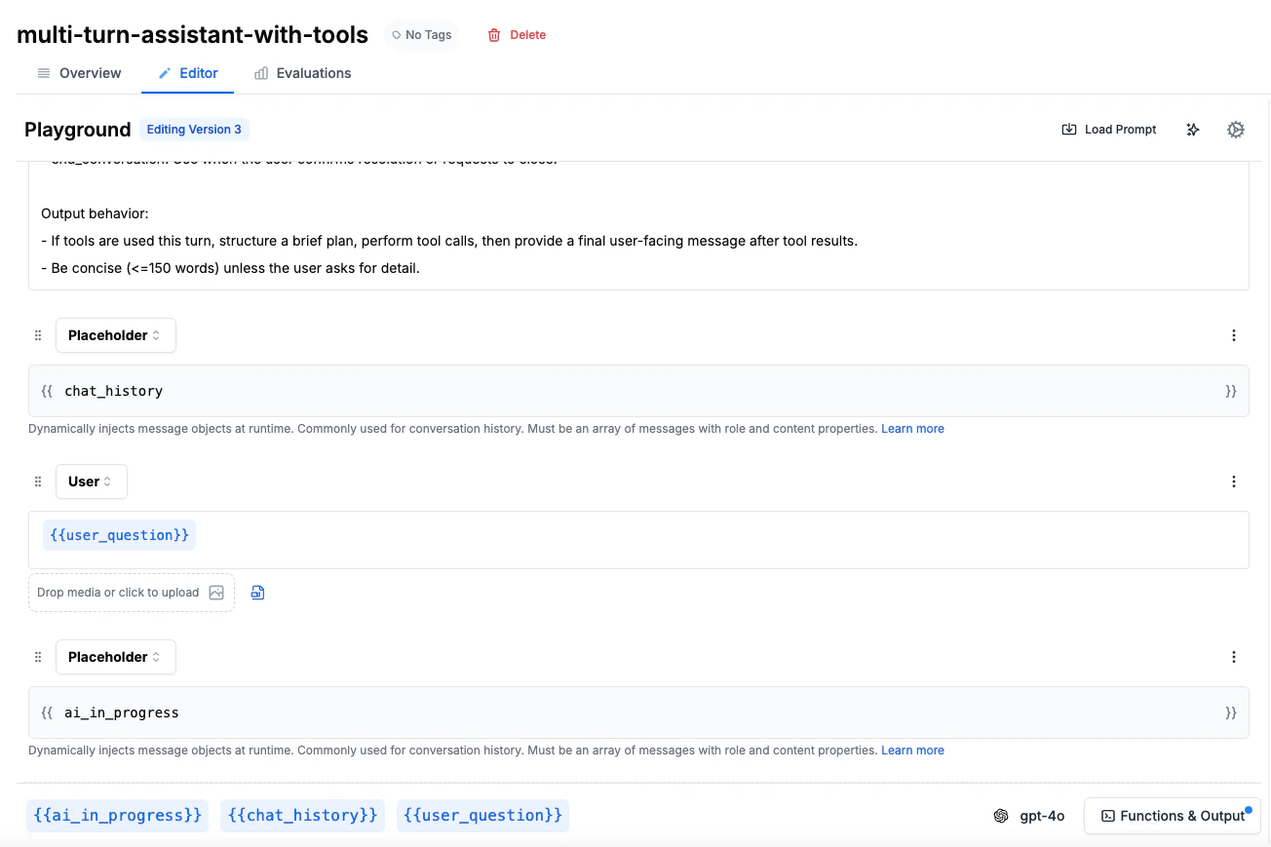
Task: Click the {{chat_history}} variable chip at bottom
Action: coord(303,816)
